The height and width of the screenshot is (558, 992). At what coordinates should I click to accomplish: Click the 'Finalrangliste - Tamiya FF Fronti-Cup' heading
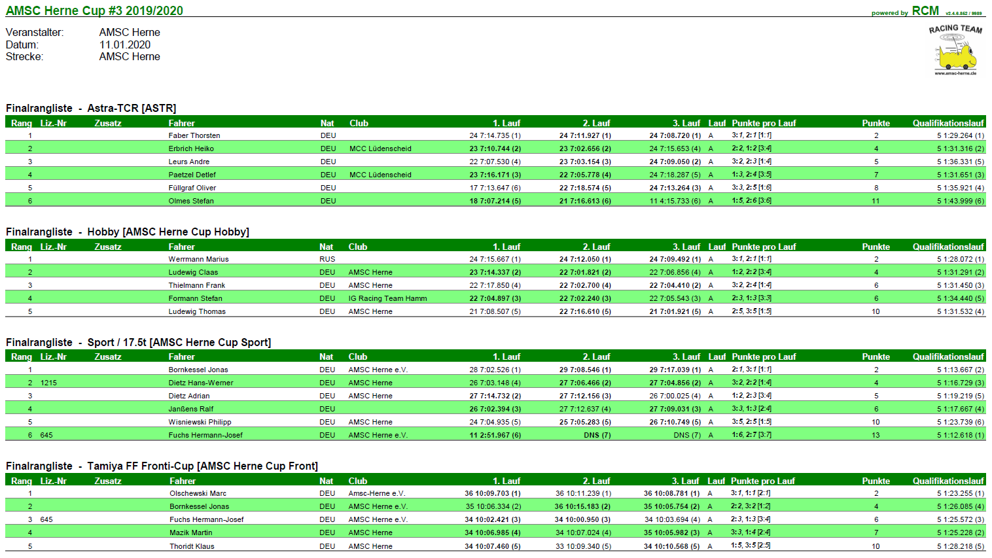pos(162,466)
